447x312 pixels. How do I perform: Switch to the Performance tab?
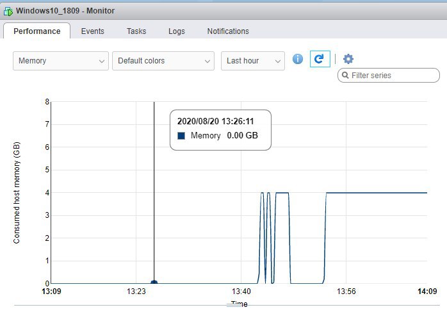[37, 31]
